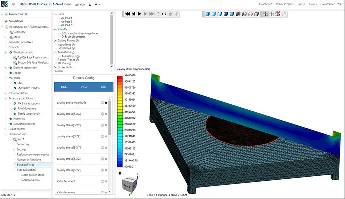Screen dimensions: 345x199
Task: Collapse the Parts tree node
Action: pyautogui.click(x=55, y=14)
